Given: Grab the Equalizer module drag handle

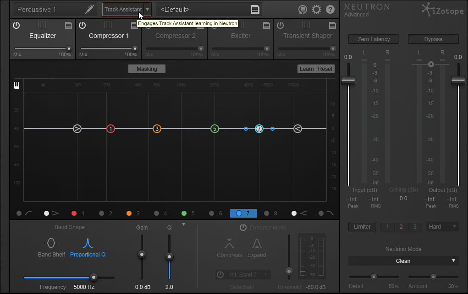Looking at the screenshot, I should (42, 25).
